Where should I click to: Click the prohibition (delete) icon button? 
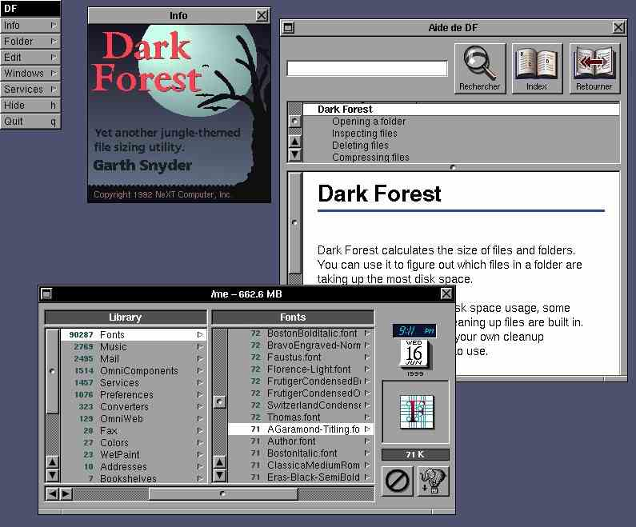(x=397, y=481)
